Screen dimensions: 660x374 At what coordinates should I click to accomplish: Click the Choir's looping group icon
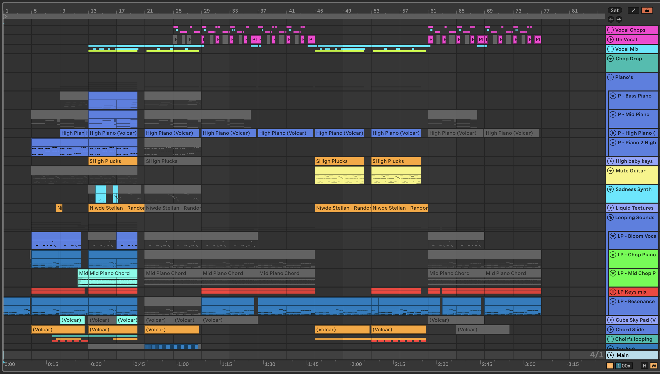[x=610, y=339]
